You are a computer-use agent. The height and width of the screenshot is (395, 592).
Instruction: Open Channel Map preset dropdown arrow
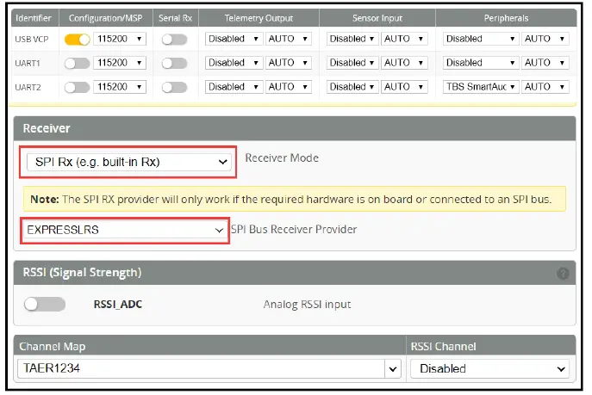[393, 368]
